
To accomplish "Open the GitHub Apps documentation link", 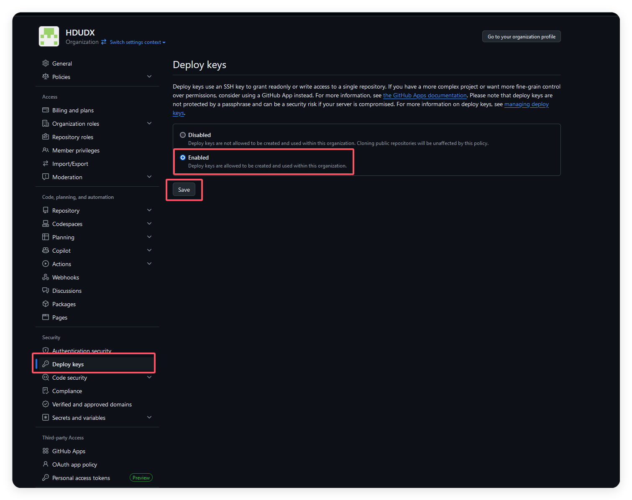I will point(425,96).
